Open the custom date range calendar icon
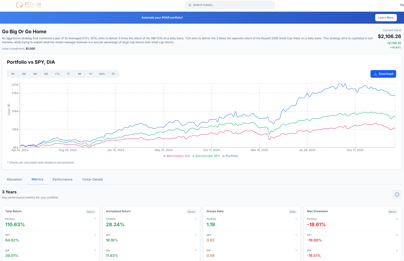This screenshot has height=261, width=404. coord(113,74)
